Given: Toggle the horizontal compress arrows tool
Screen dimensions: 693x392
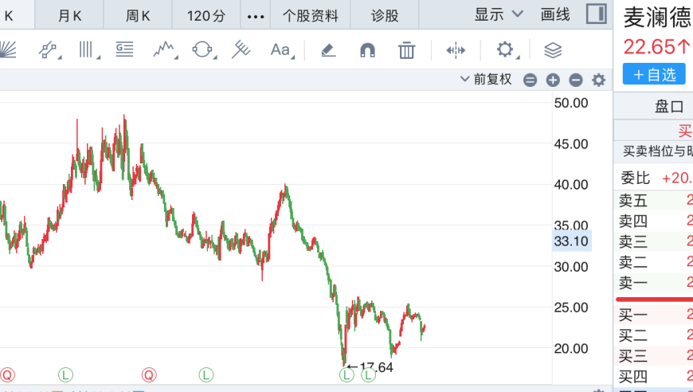Looking at the screenshot, I should pos(456,50).
